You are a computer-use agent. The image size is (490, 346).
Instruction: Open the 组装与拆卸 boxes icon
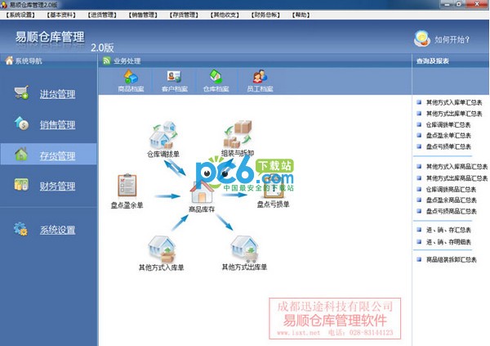(x=238, y=134)
